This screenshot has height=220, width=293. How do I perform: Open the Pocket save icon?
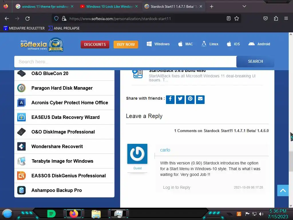point(265,18)
